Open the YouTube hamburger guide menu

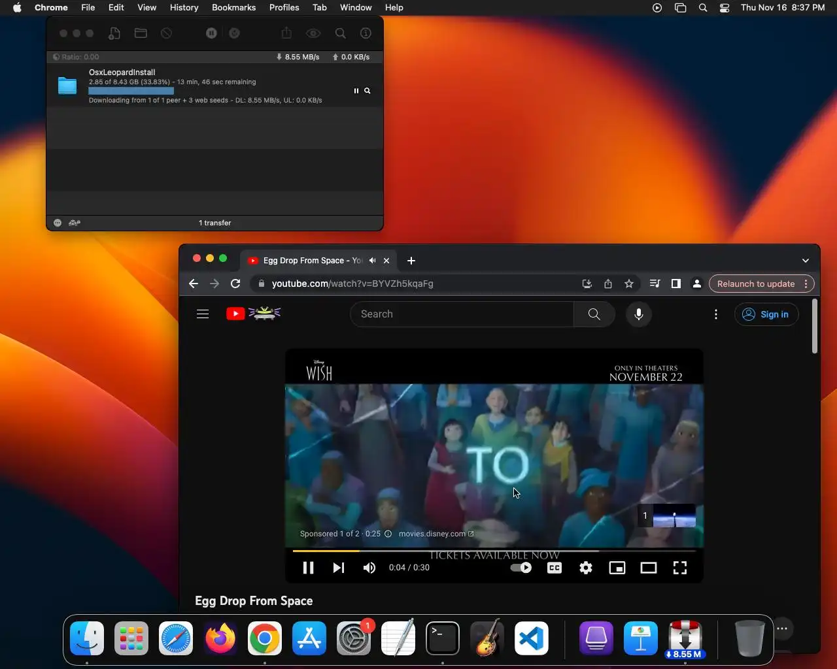[203, 314]
